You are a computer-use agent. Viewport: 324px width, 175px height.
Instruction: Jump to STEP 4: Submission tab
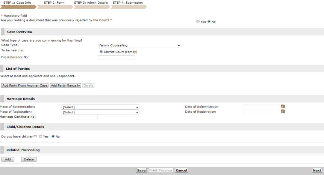click(x=127, y=3)
